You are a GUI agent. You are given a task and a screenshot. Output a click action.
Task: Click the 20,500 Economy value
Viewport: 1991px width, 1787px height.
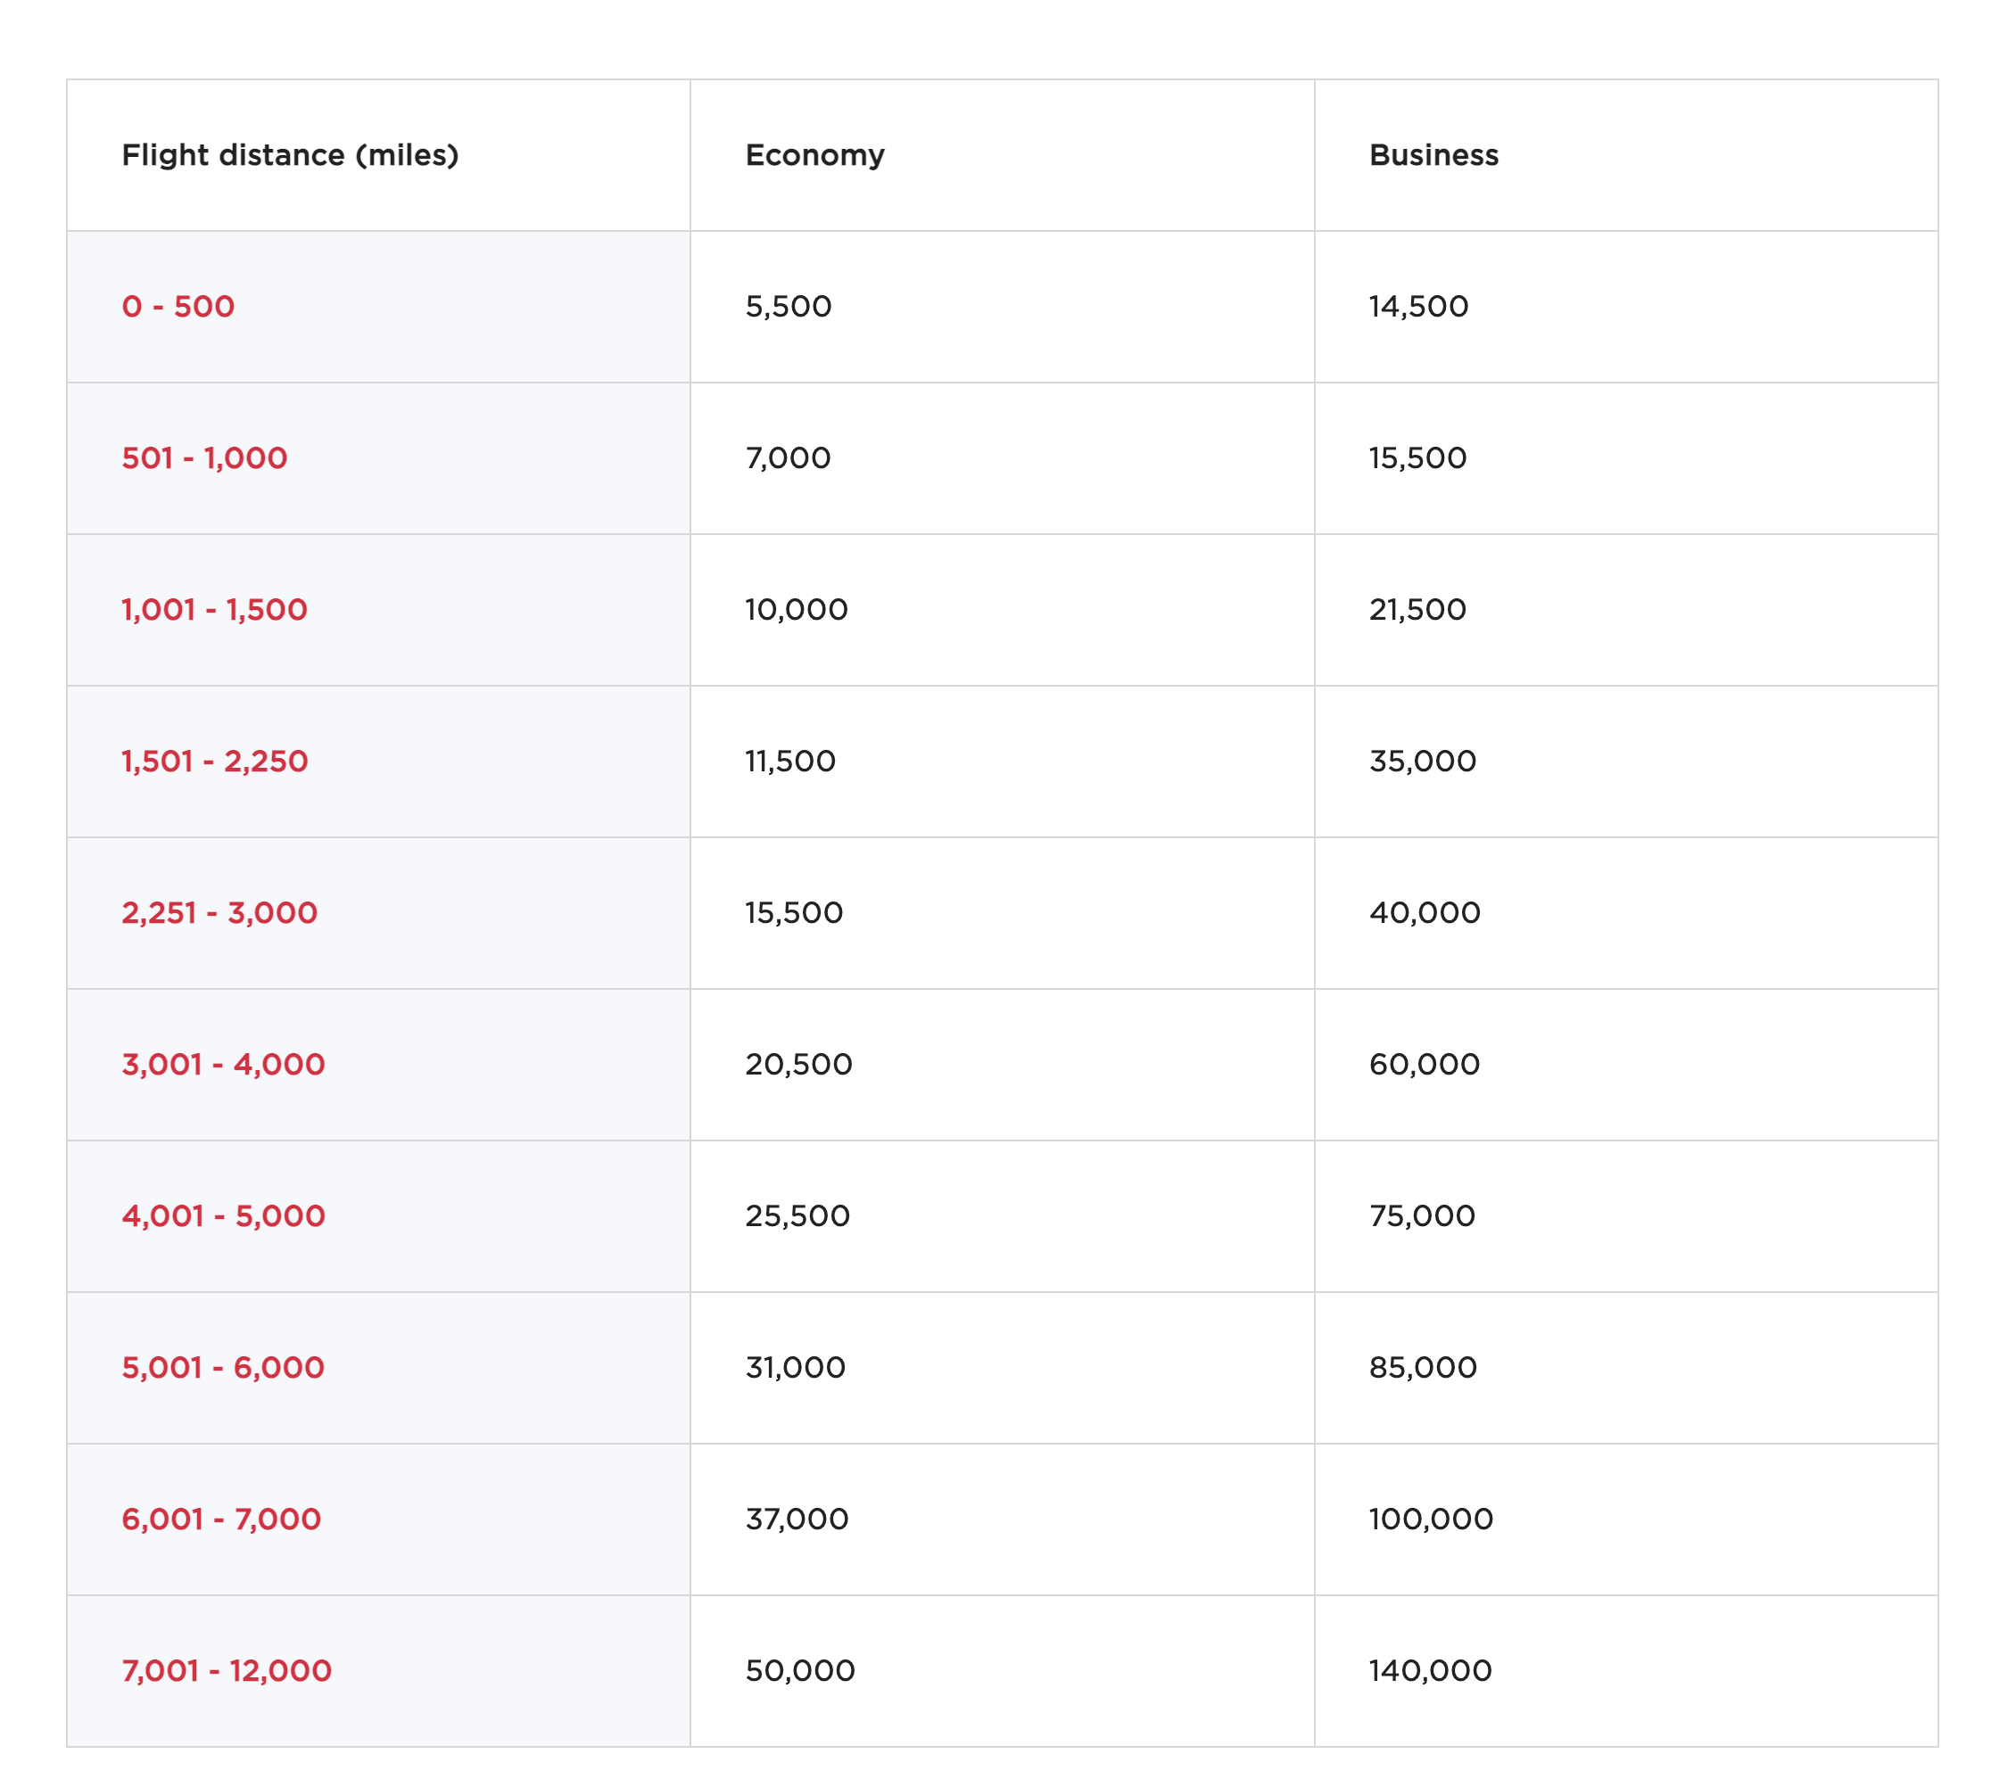(x=797, y=1065)
